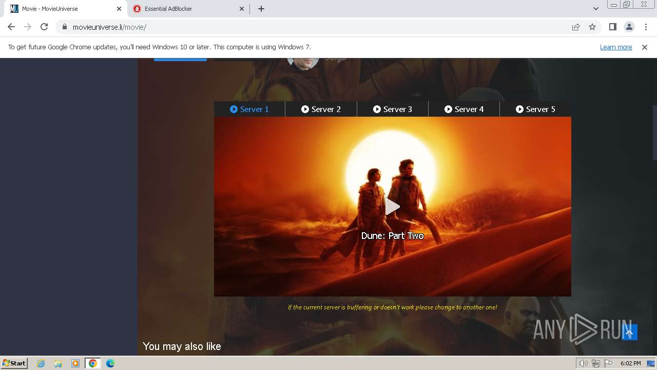Click the scroll-to-top arrow button

tap(629, 332)
